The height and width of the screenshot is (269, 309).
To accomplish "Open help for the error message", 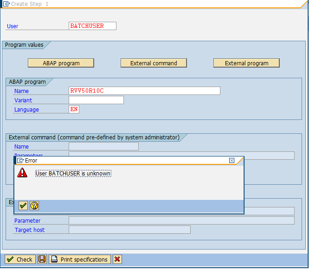I will 34,206.
